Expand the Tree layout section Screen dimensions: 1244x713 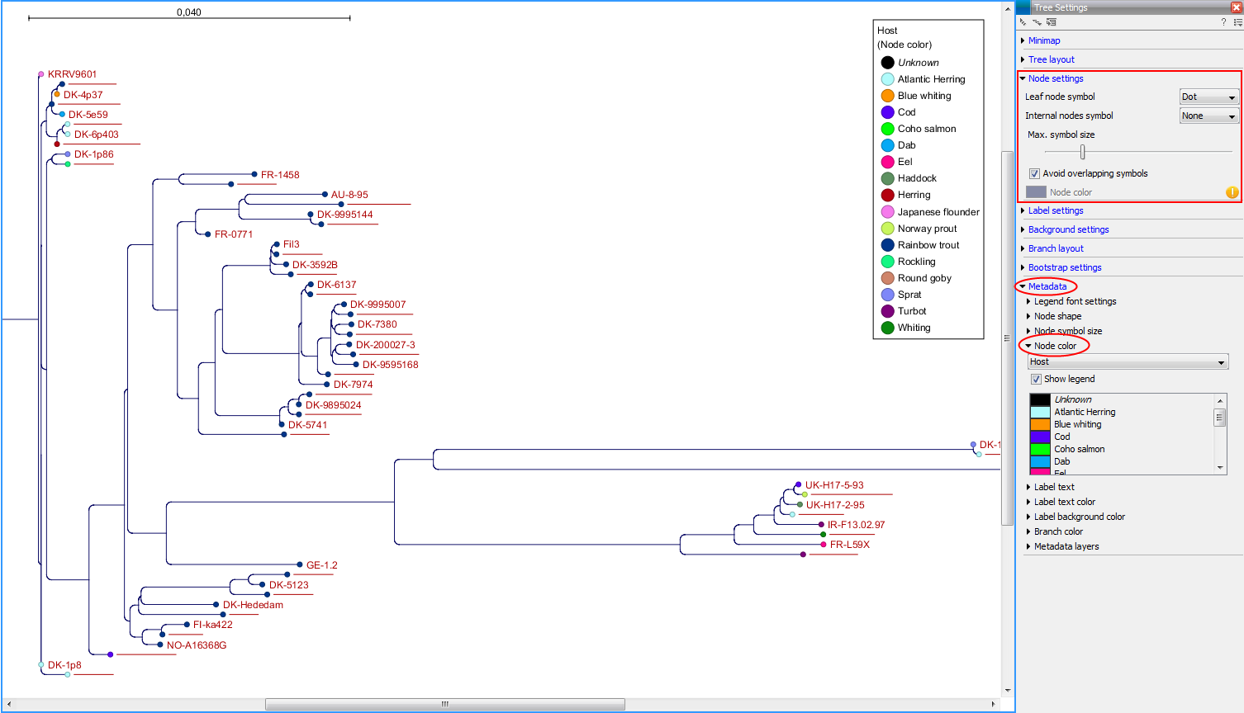click(x=1051, y=59)
